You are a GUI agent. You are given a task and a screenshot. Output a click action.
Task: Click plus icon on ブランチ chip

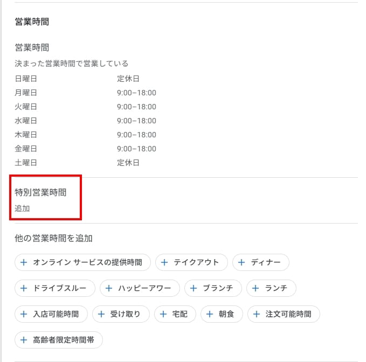[x=194, y=288]
